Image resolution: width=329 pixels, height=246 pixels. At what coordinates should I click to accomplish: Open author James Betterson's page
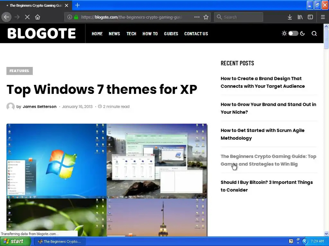(40, 106)
